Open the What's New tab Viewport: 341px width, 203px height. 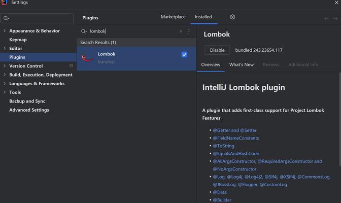tap(242, 64)
